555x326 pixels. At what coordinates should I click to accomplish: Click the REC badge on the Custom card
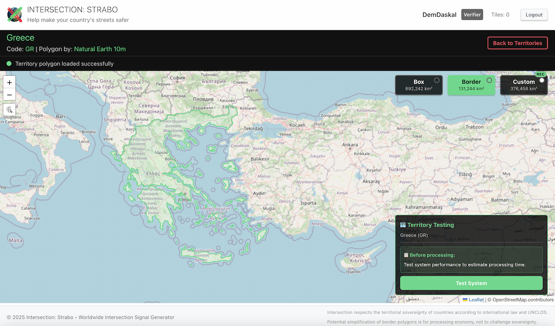click(540, 74)
